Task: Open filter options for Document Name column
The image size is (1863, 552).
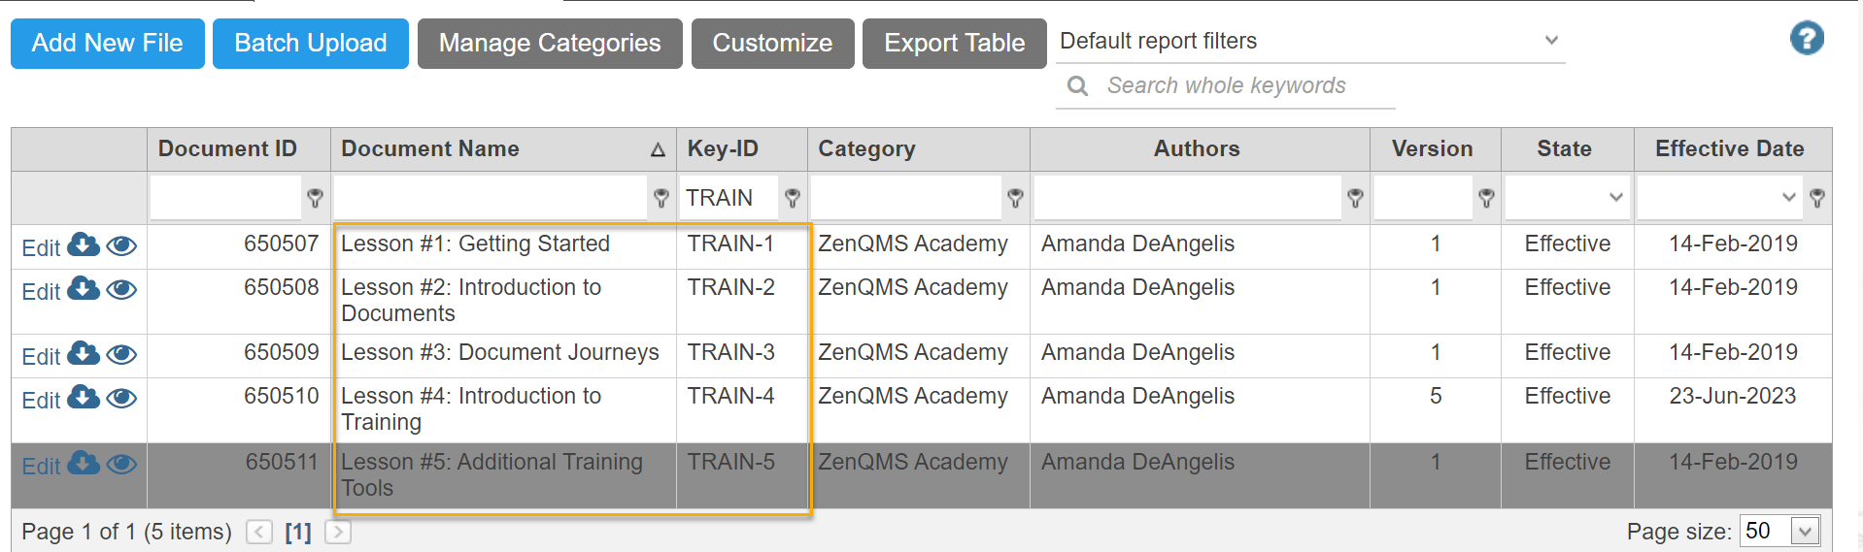Action: coord(661,198)
